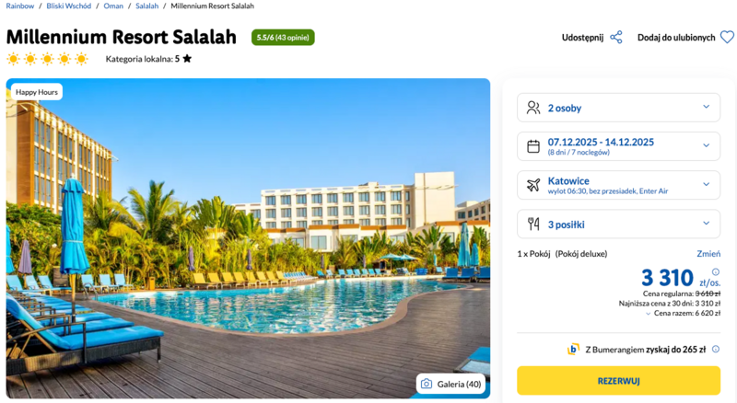Click the Zmień link to change room
The height and width of the screenshot is (403, 737).
point(708,254)
